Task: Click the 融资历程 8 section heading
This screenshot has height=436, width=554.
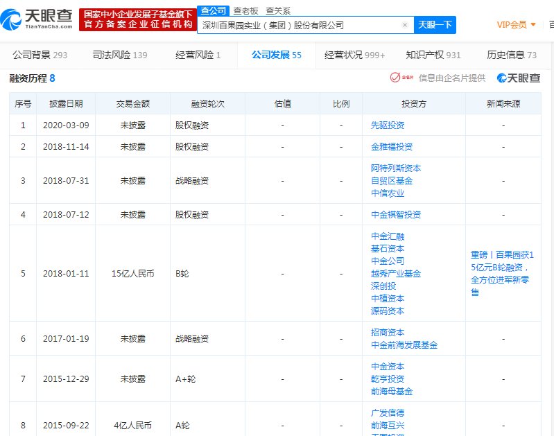Action: click(x=32, y=78)
